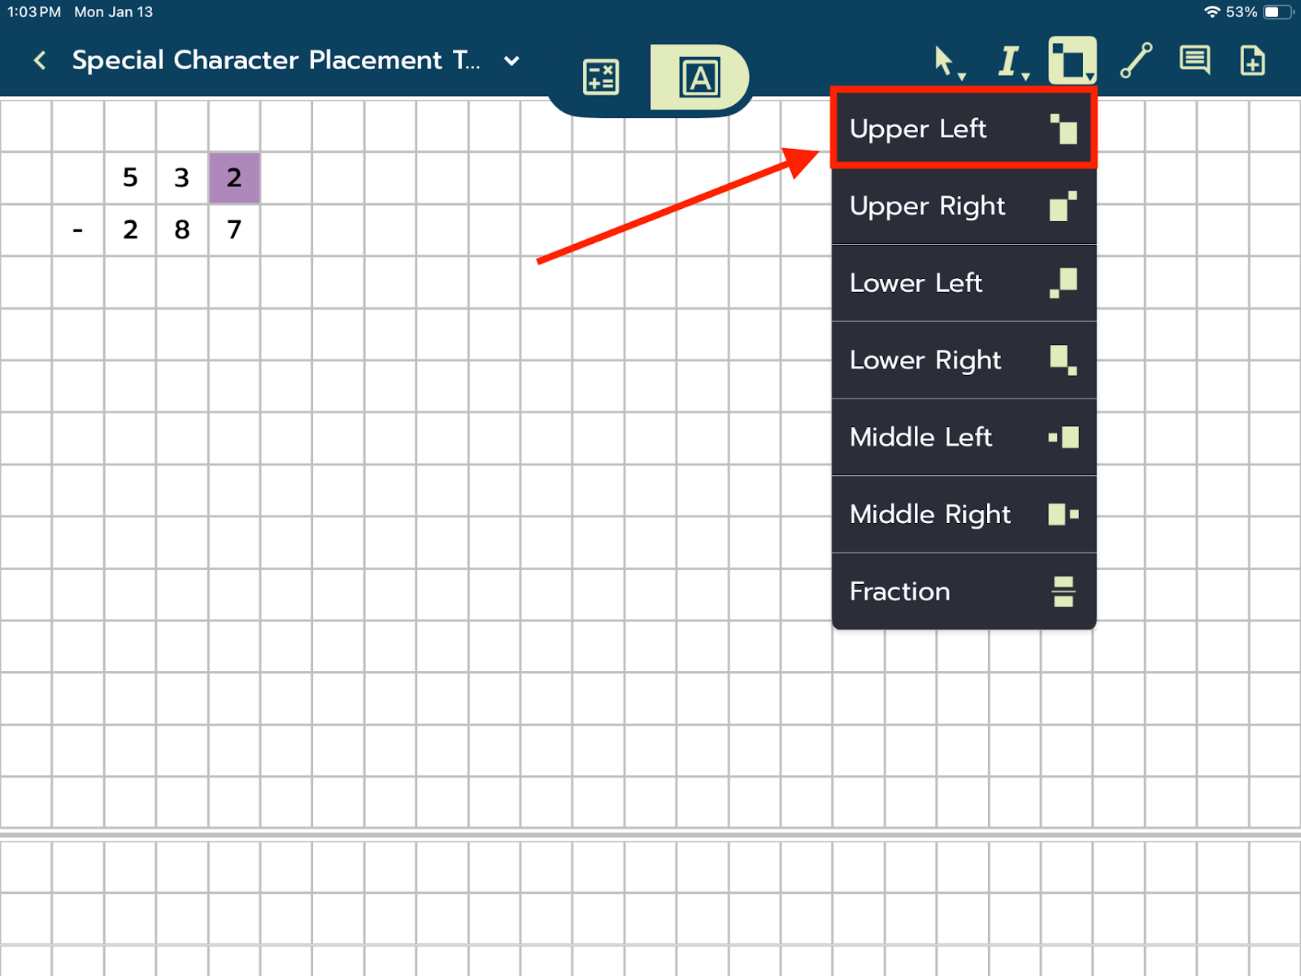This screenshot has height=976, width=1301.
Task: Choose Upper Right placement option
Action: pyautogui.click(x=964, y=206)
